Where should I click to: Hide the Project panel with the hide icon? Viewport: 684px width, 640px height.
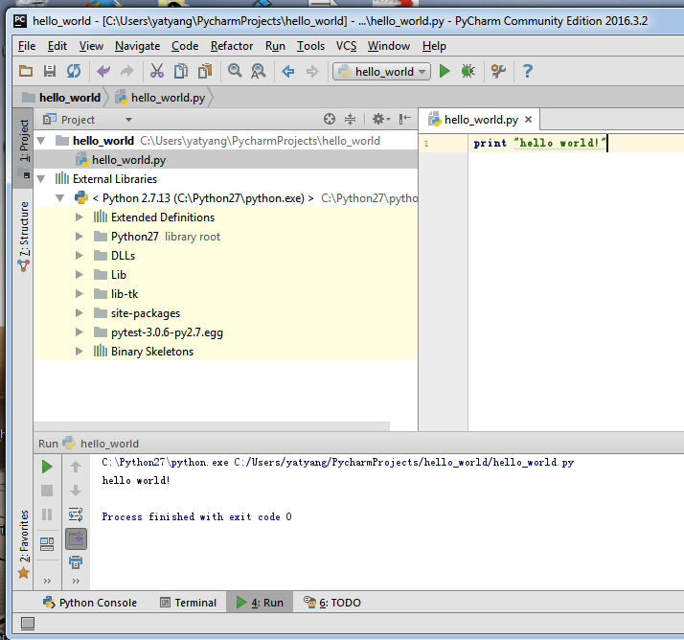405,119
